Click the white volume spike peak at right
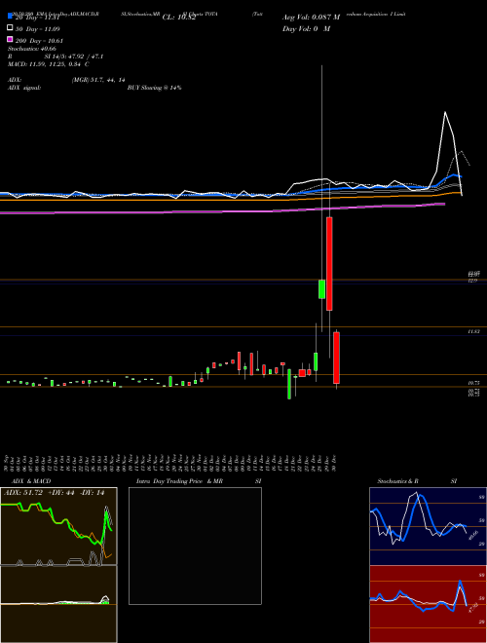The image size is (487, 643). pyautogui.click(x=445, y=112)
